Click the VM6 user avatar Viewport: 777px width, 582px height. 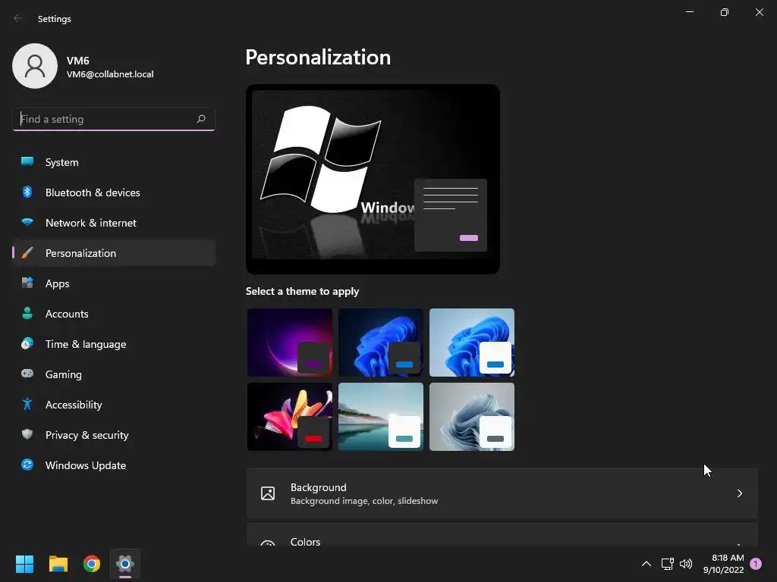[x=35, y=66]
